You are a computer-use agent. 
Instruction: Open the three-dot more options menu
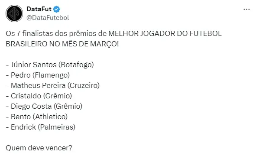[x=246, y=9]
